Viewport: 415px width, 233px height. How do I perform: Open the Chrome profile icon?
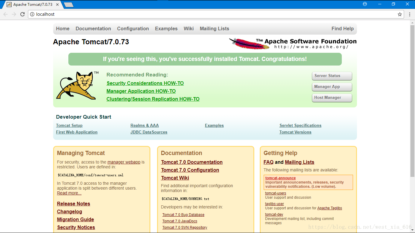pos(365,4)
